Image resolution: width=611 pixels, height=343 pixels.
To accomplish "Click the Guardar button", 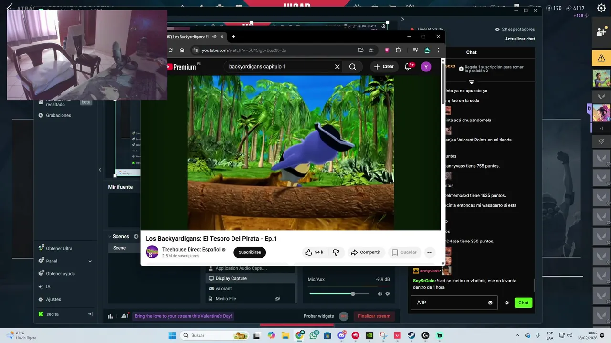I will pyautogui.click(x=404, y=252).
